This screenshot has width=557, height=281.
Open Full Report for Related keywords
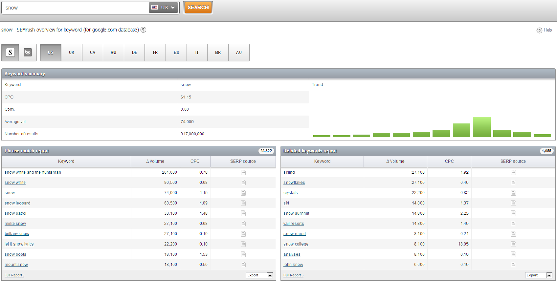pyautogui.click(x=293, y=275)
